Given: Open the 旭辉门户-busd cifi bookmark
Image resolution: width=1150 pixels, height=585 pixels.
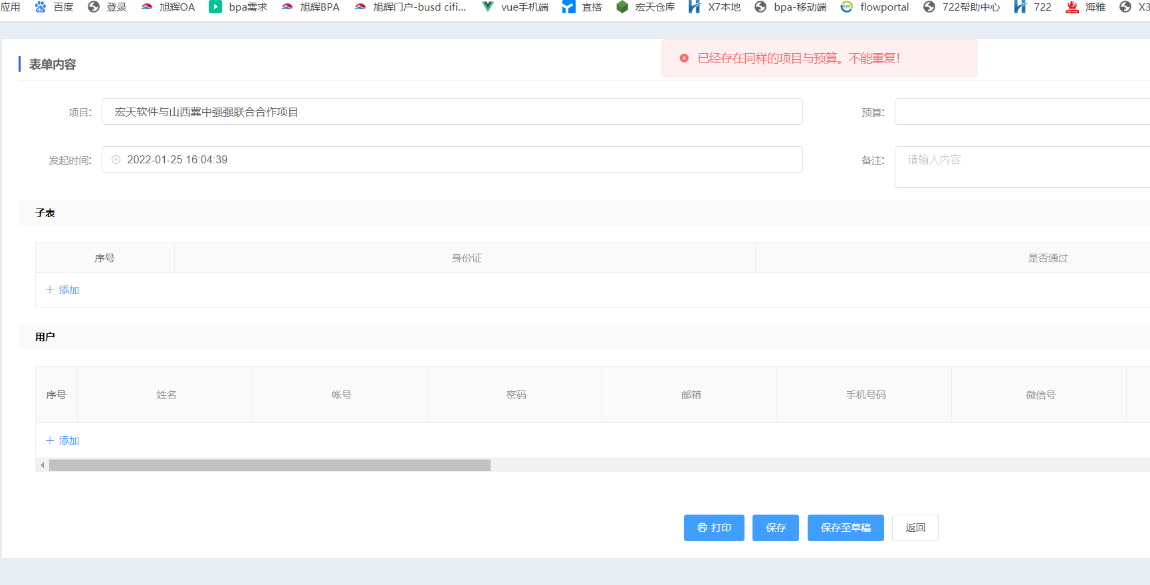Looking at the screenshot, I should point(410,7).
